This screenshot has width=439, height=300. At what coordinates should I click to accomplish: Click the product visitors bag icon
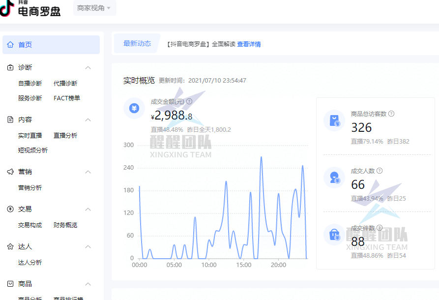pos(334,120)
